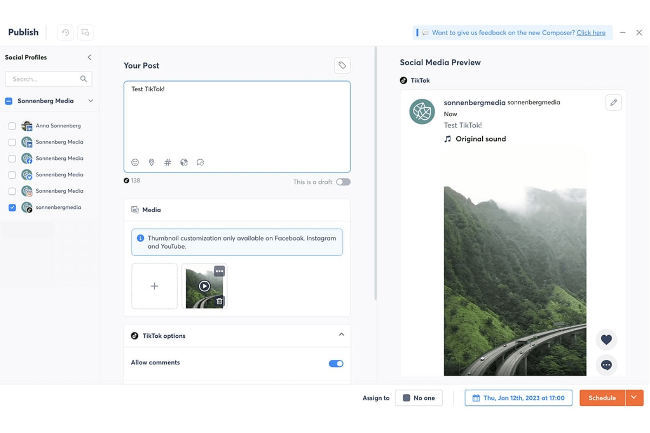Uncheck the sonnenbergmedia TikTok profile
650x433 pixels.
[x=12, y=207]
